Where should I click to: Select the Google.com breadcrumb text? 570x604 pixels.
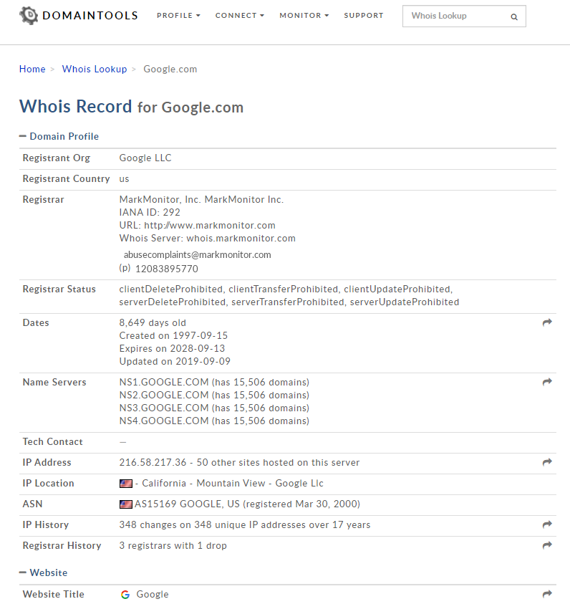(x=170, y=69)
